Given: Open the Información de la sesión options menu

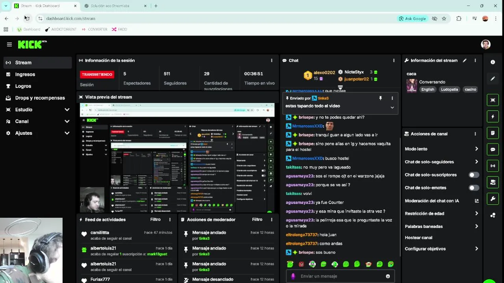Looking at the screenshot, I should [x=271, y=61].
